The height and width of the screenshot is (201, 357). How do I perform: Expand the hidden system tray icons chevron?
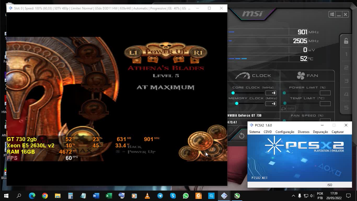click(293, 196)
